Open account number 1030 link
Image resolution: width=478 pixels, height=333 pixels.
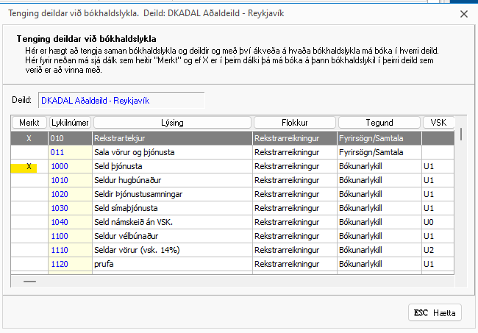(60, 208)
